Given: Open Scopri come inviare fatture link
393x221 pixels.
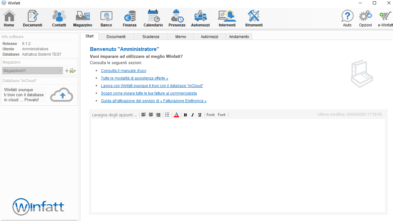Looking at the screenshot, I should coord(149,93).
